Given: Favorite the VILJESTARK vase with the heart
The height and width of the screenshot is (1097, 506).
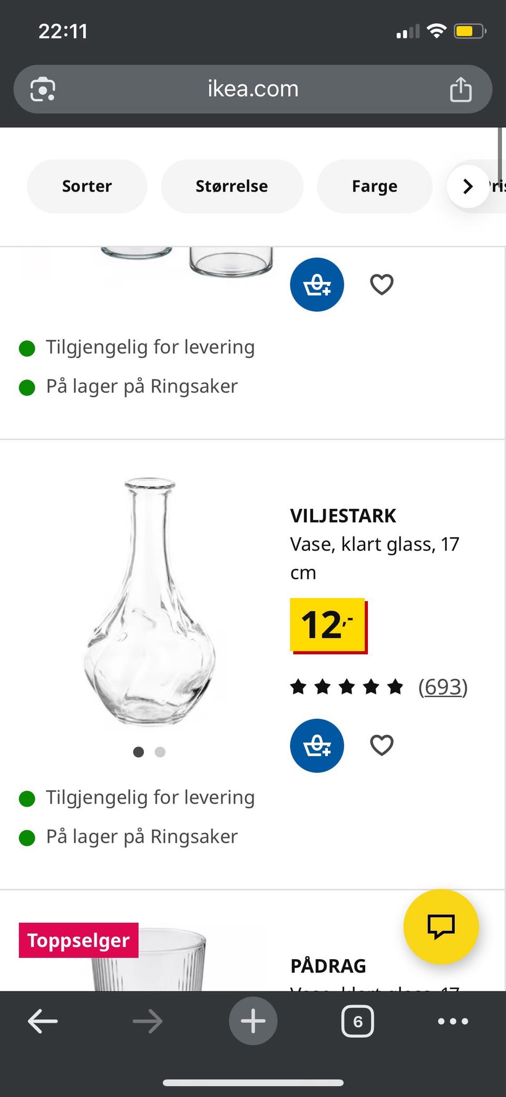Looking at the screenshot, I should [x=381, y=745].
